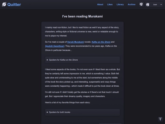The height and width of the screenshot is (124, 165).
Task: Expand Spoilers for Kafka on the Shore
Action: coord(82,60)
